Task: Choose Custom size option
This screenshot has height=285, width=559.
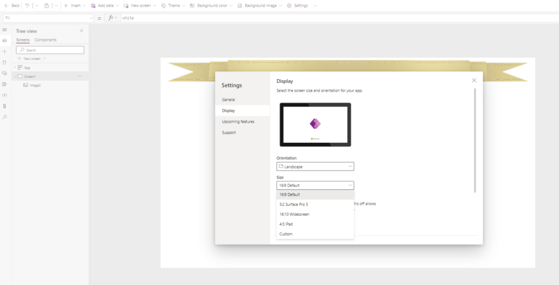Action: click(315, 234)
